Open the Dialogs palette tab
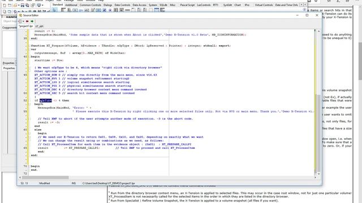Image resolution: width=362 pixels, height=203 pixels. [107, 5]
